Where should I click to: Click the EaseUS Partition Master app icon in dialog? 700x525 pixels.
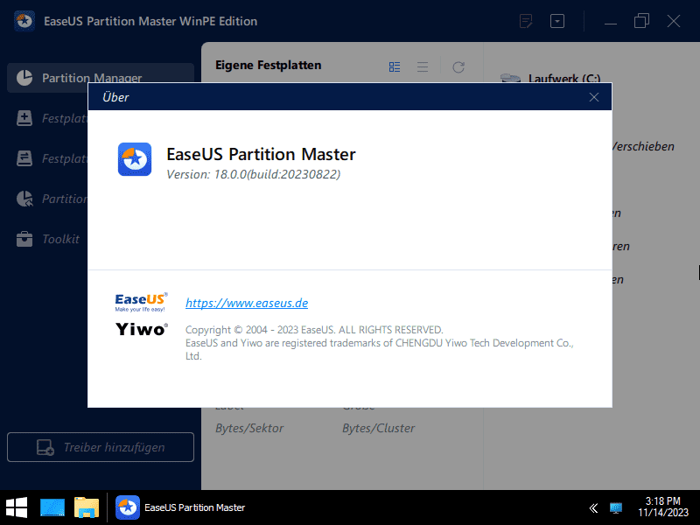(135, 159)
